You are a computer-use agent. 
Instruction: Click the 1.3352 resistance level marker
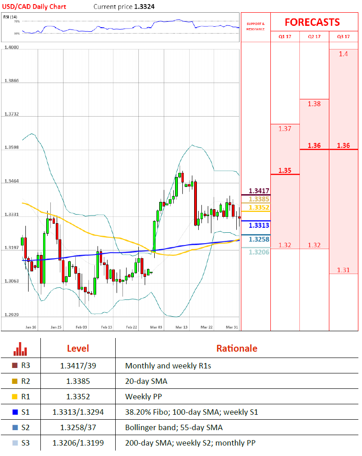click(259, 207)
